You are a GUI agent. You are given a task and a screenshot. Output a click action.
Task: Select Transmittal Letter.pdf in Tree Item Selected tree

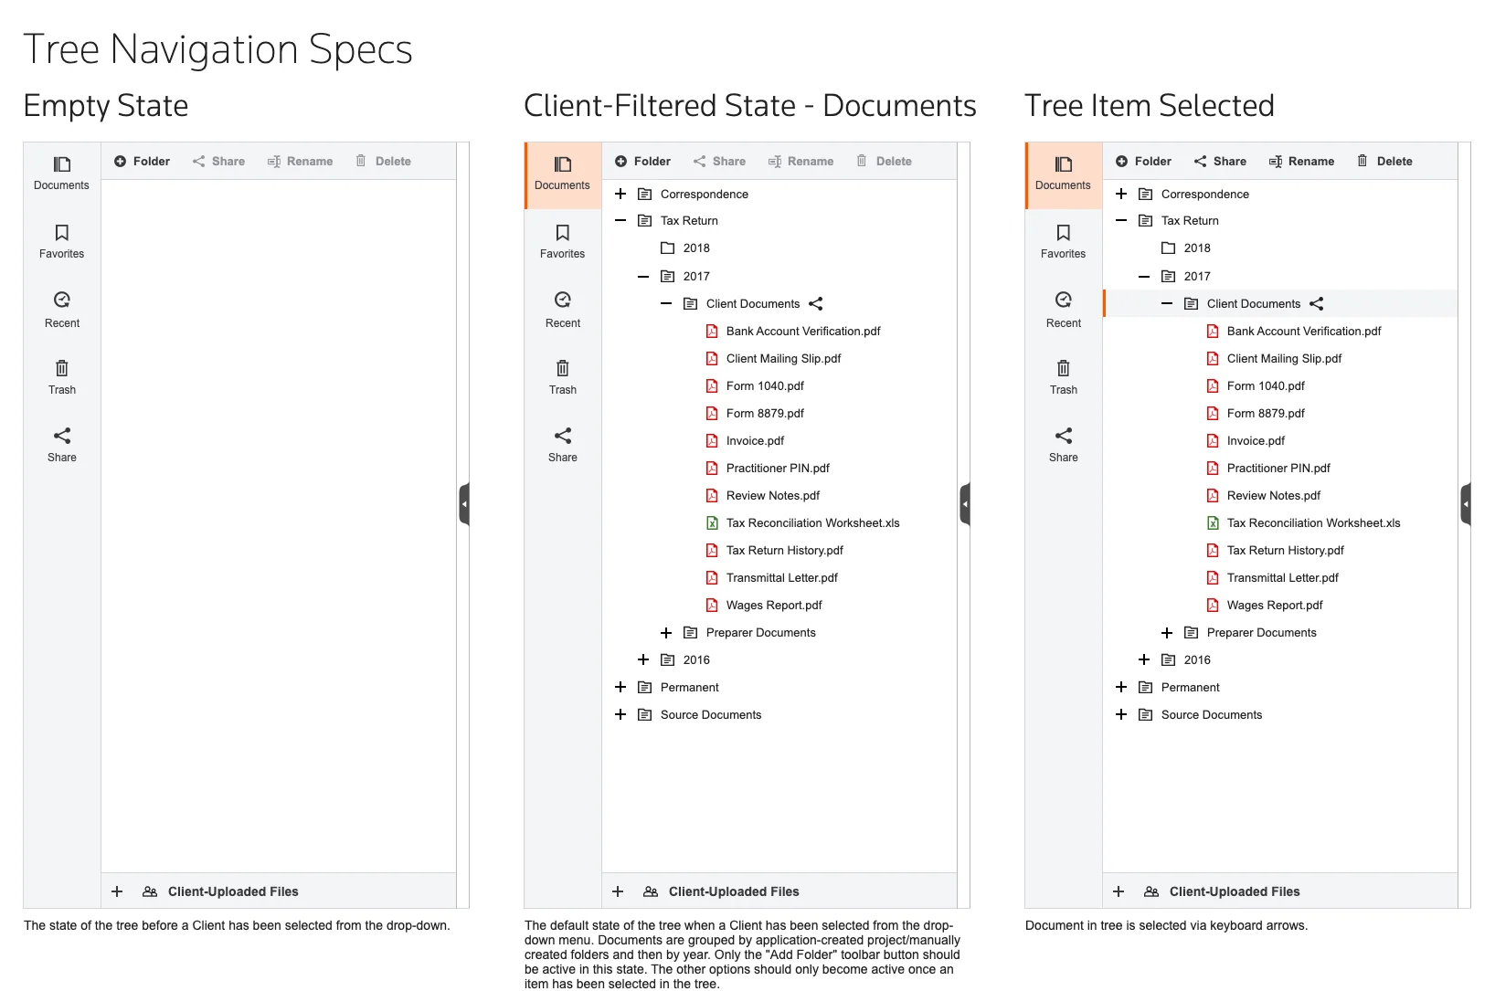(x=1283, y=577)
